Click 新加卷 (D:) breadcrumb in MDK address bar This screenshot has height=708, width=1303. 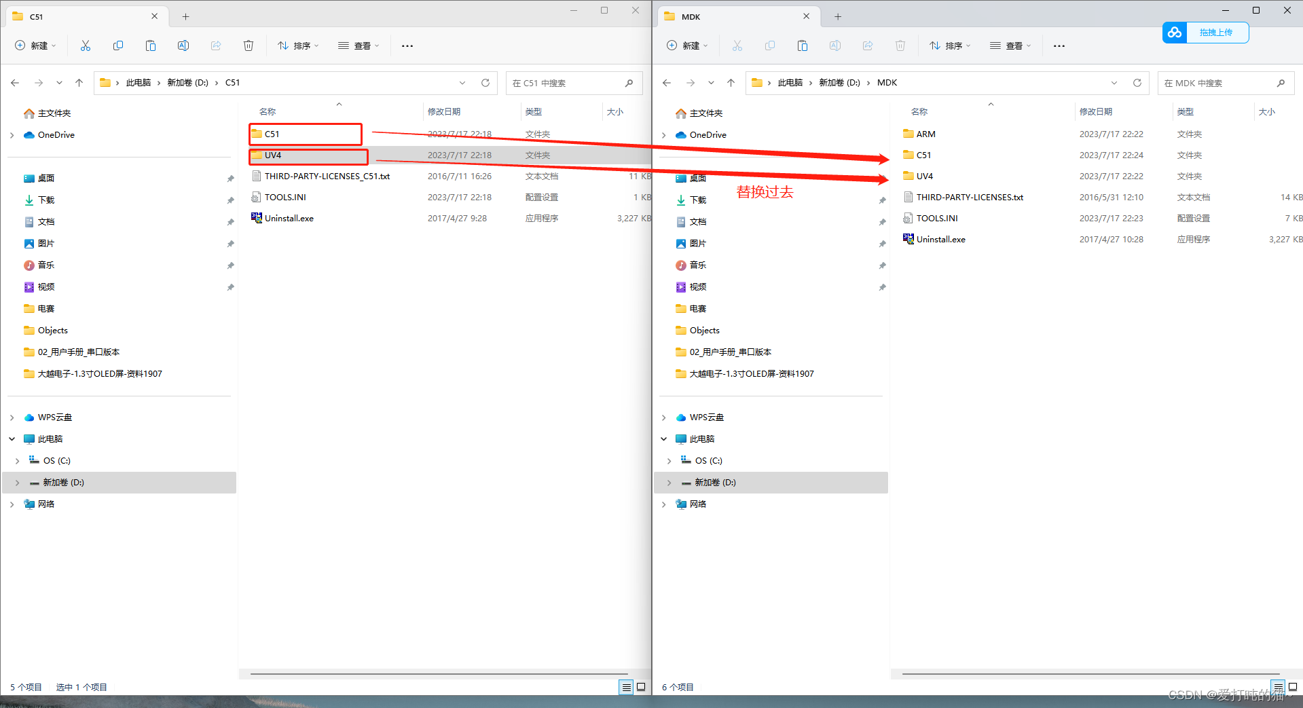[839, 83]
